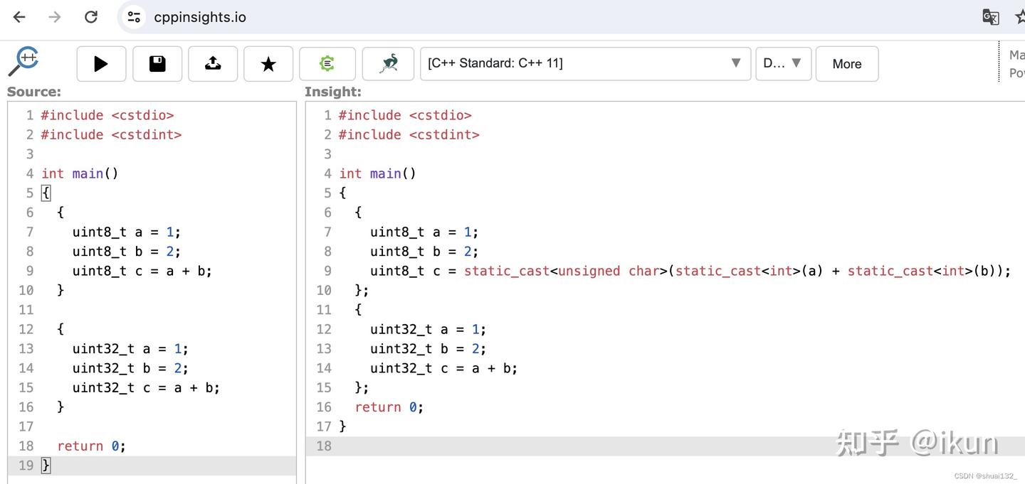Click 'return 0;' in Source editor

[x=91, y=446]
